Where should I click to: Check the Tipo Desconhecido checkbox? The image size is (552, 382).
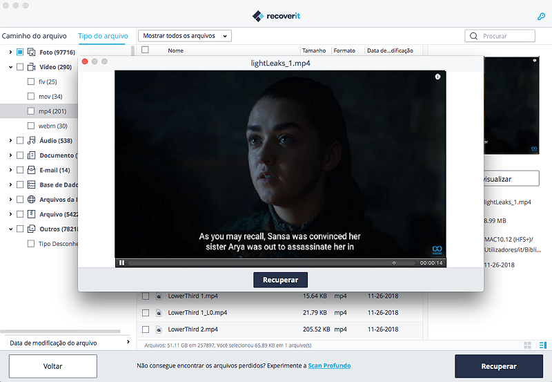pos(31,244)
